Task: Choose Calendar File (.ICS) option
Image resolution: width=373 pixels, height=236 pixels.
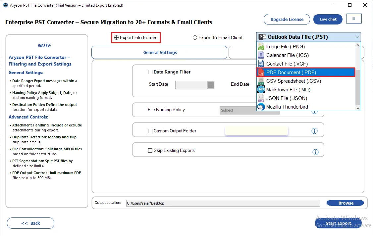Action: [306, 55]
